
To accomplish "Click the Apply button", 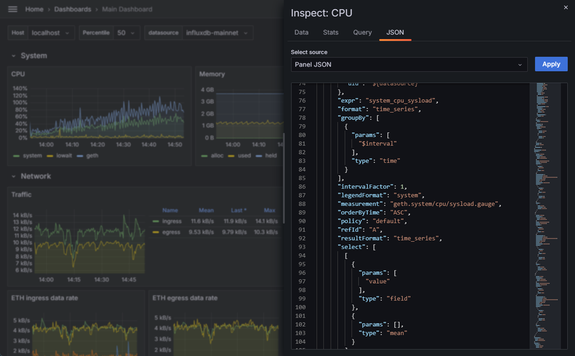I will point(551,64).
